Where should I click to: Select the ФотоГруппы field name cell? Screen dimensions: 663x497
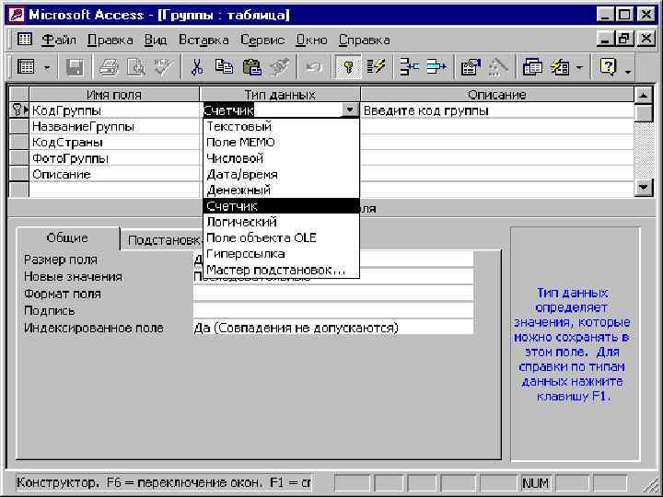tap(114, 158)
